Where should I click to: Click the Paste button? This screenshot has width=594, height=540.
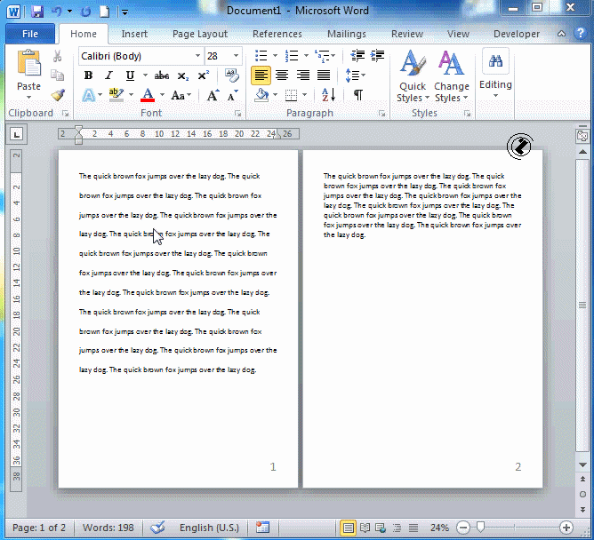click(28, 73)
